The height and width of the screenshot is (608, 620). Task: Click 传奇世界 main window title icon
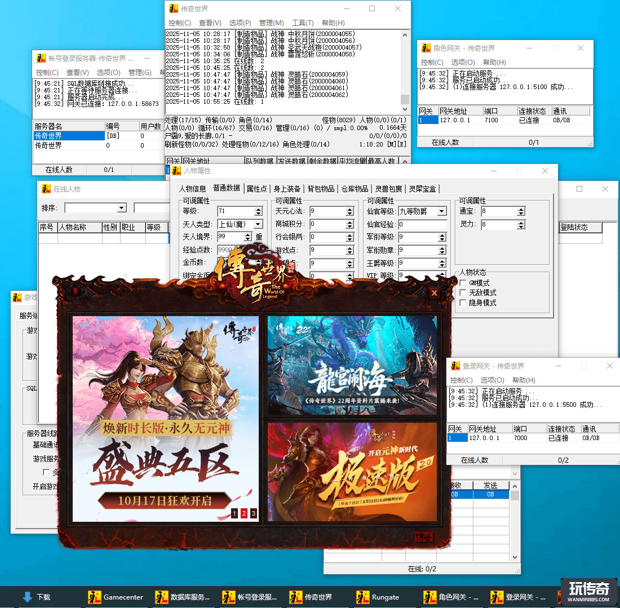[x=173, y=8]
